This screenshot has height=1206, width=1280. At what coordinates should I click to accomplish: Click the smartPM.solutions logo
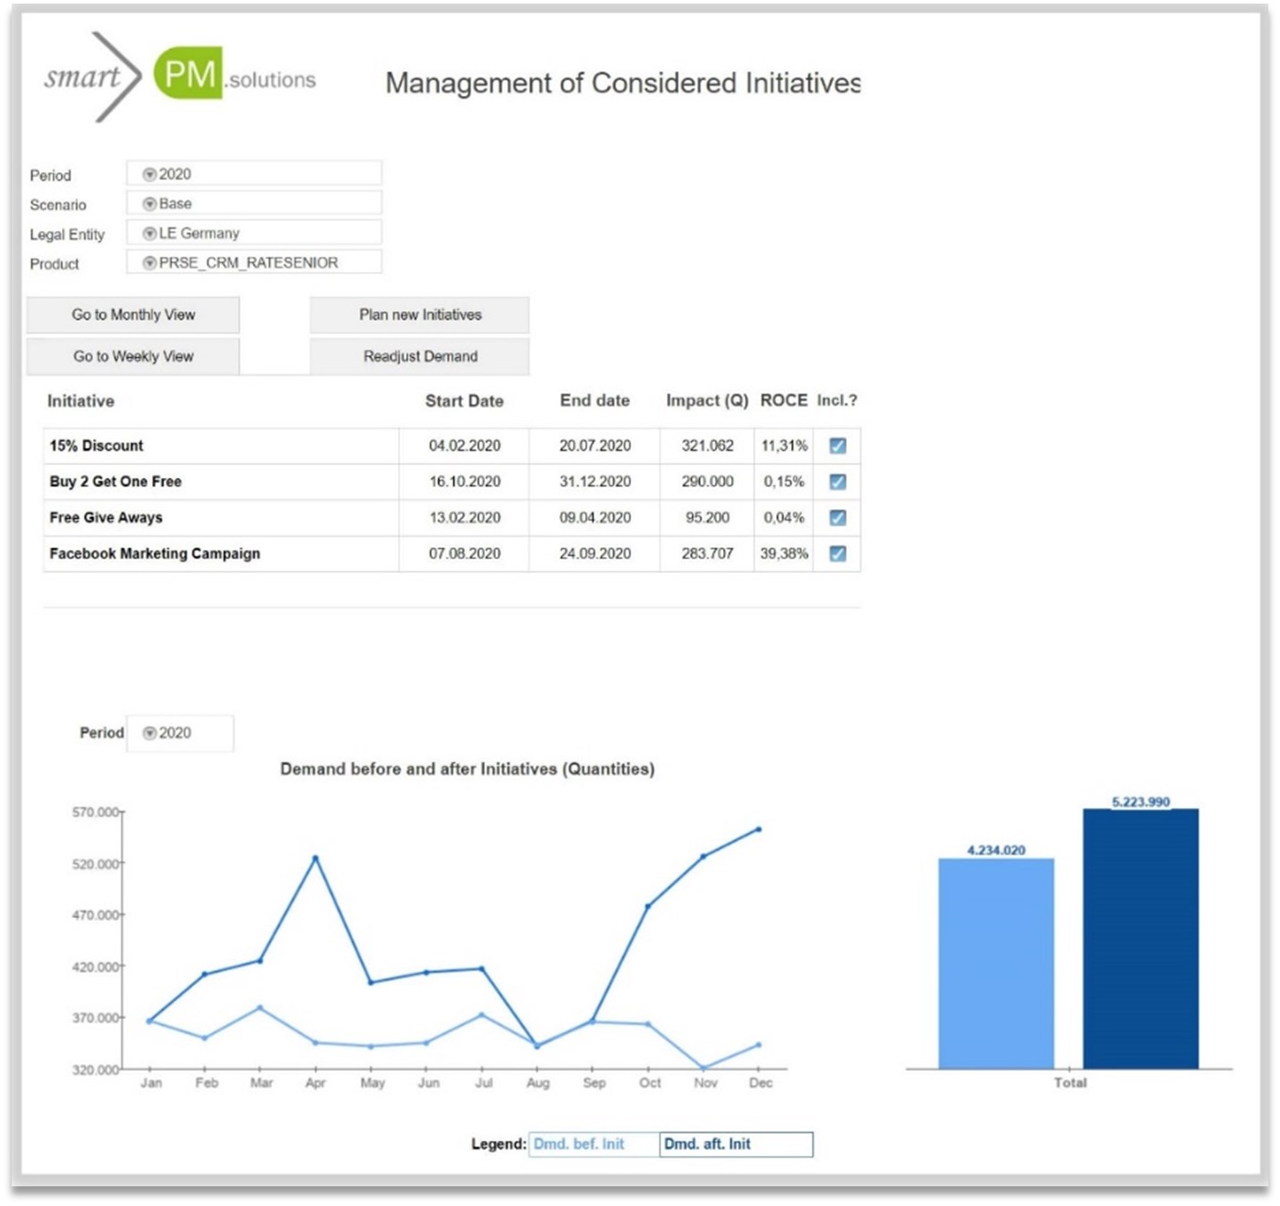[x=181, y=76]
